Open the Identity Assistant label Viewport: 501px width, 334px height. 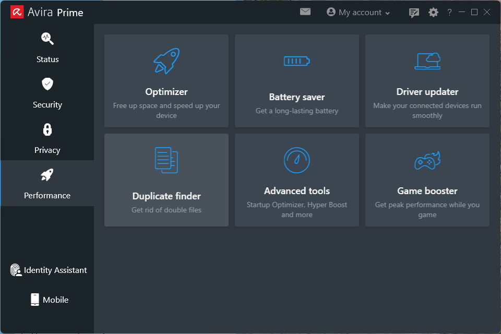click(55, 270)
